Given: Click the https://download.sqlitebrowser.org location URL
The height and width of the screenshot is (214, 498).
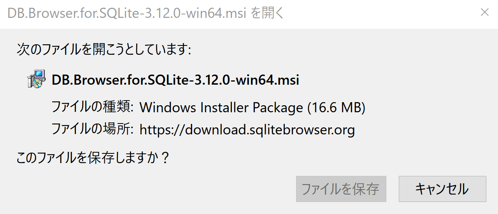Looking at the screenshot, I should pos(247,129).
